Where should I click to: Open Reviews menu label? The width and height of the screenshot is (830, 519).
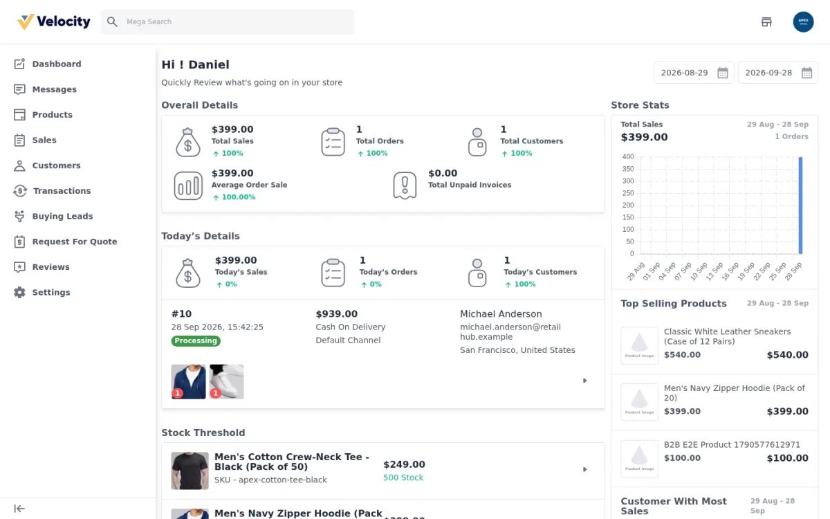click(x=51, y=267)
